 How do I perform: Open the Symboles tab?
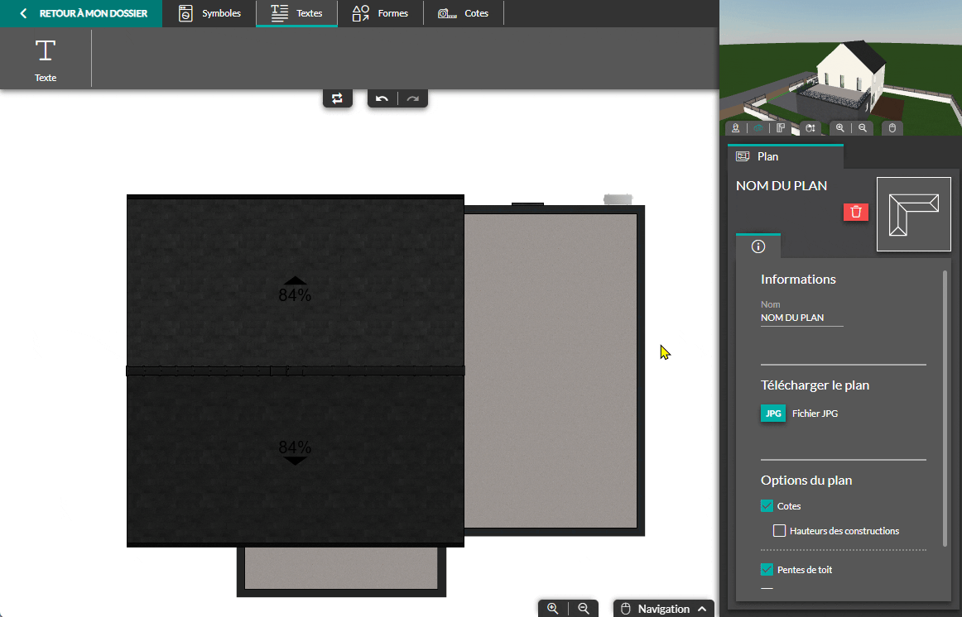[x=210, y=13]
